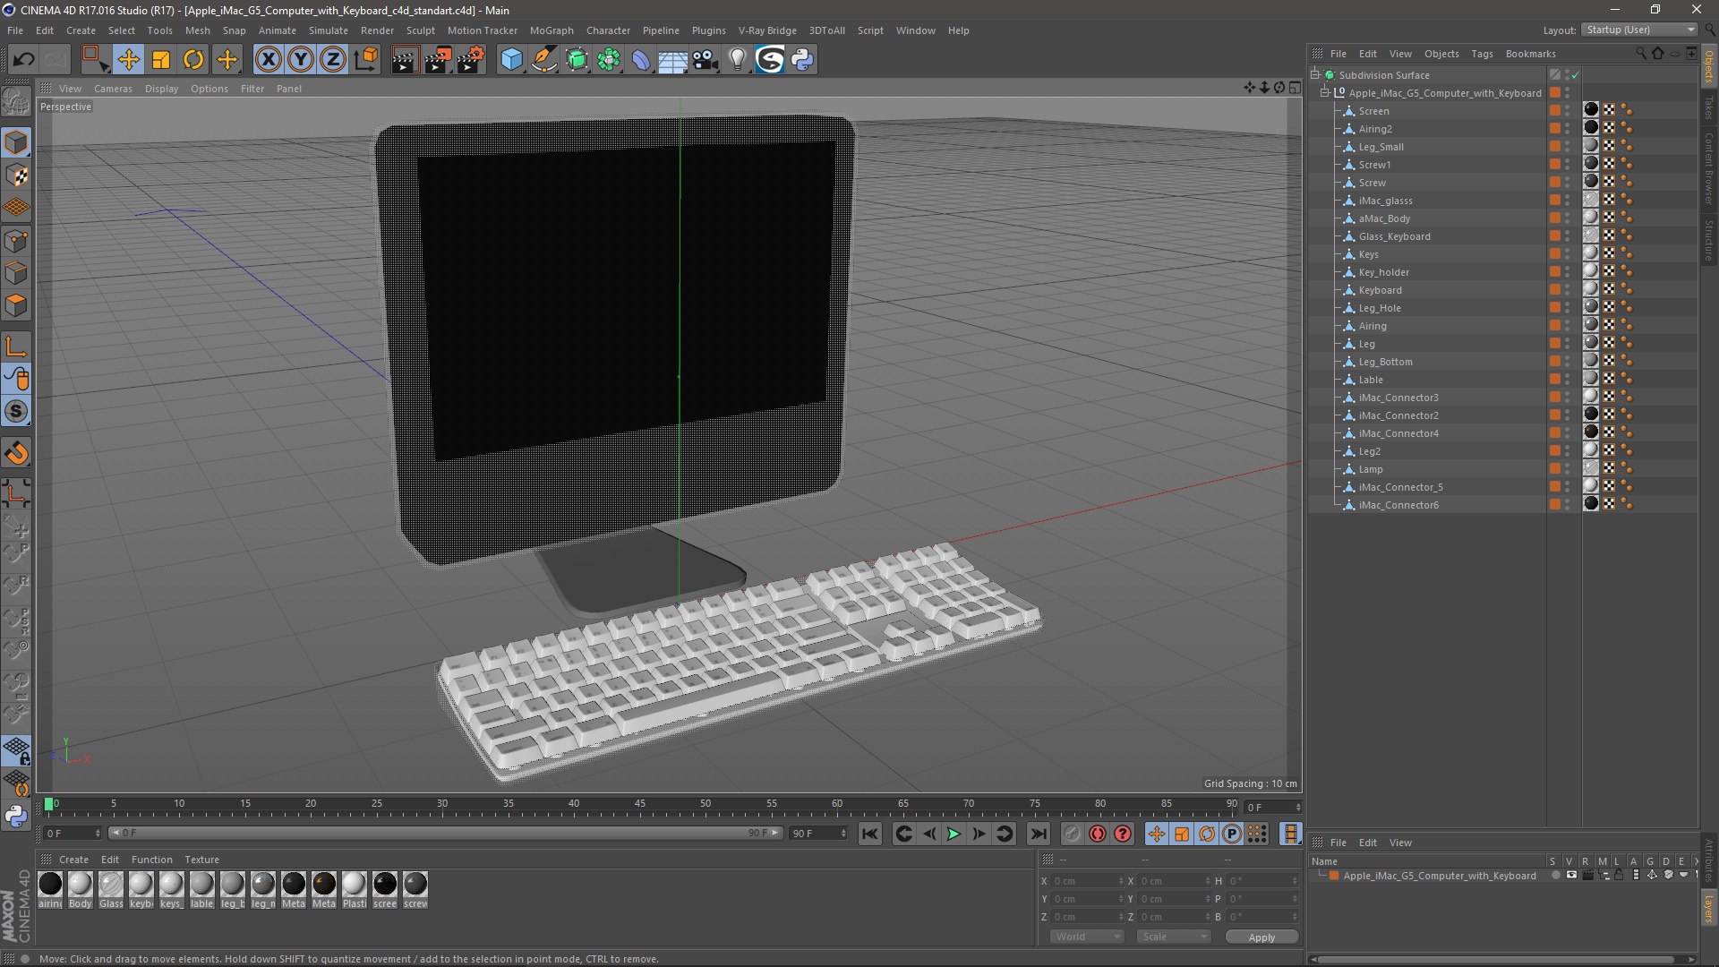Add a Cube primitive object
1719x967 pixels.
tap(511, 60)
